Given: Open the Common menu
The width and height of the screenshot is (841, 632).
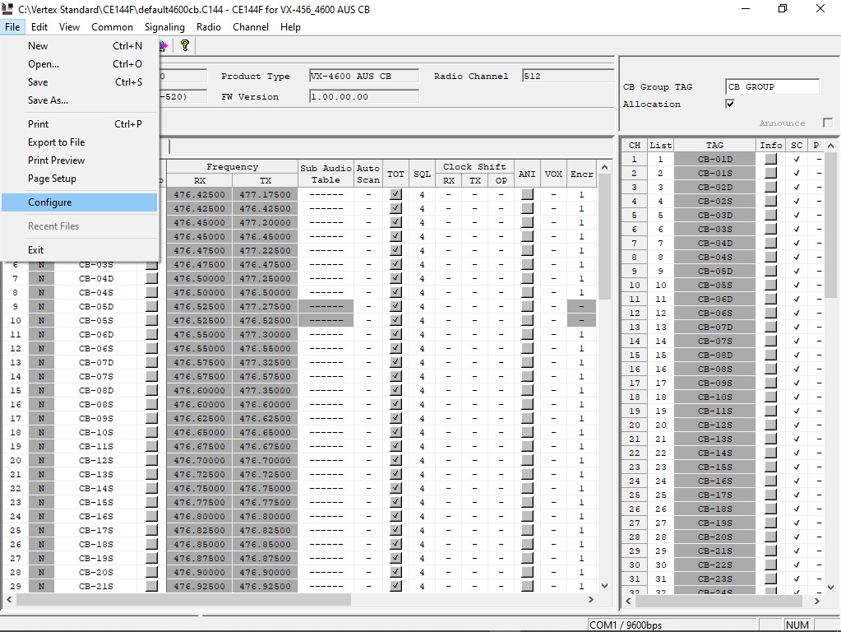Looking at the screenshot, I should pyautogui.click(x=112, y=27).
